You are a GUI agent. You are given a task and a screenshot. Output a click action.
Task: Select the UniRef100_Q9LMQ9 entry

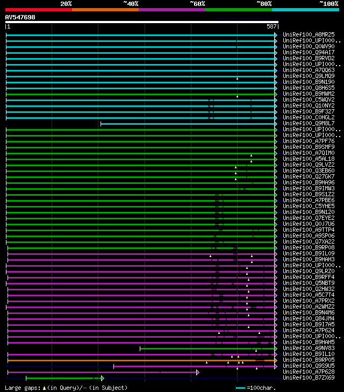tap(309, 76)
